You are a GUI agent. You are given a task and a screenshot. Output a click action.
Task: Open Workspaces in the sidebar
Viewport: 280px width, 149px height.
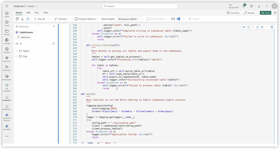coord(7,77)
